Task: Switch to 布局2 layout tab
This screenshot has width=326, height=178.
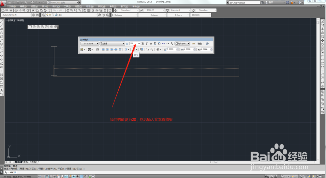Action: tap(34, 162)
